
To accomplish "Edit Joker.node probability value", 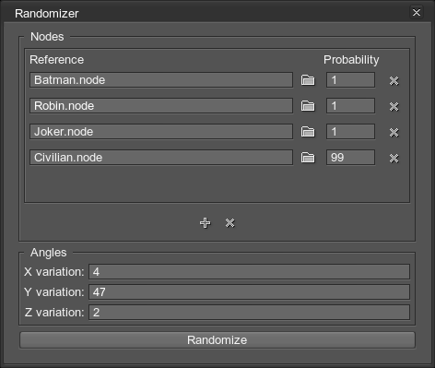I will (350, 132).
